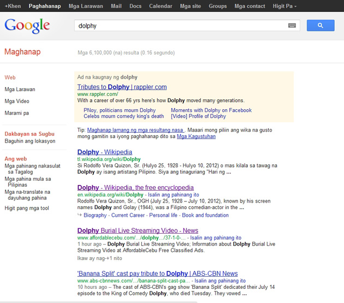Open PNoy, politicians mourn Dolphy sitelink

120,110
